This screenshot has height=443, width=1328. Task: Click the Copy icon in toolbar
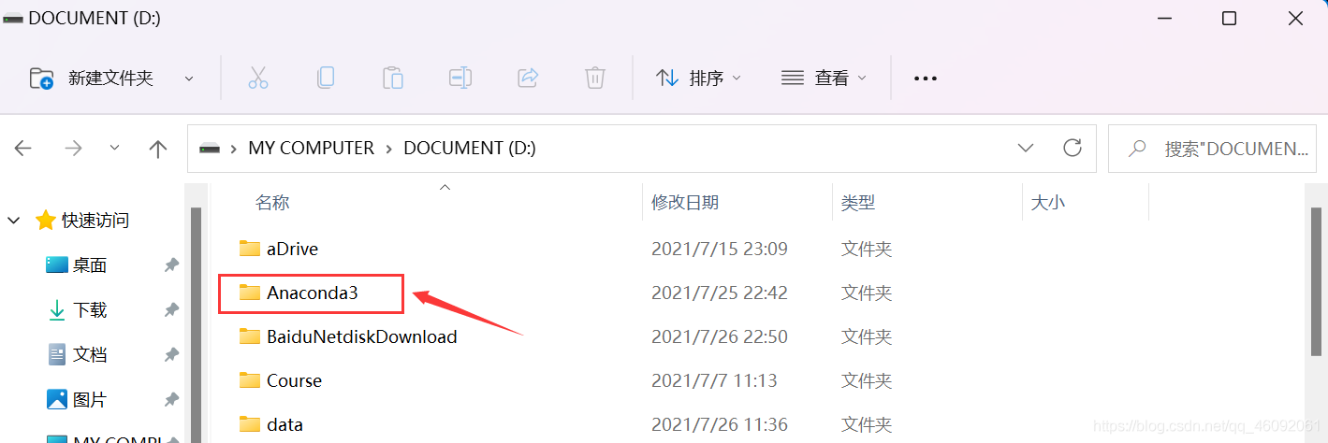click(326, 79)
